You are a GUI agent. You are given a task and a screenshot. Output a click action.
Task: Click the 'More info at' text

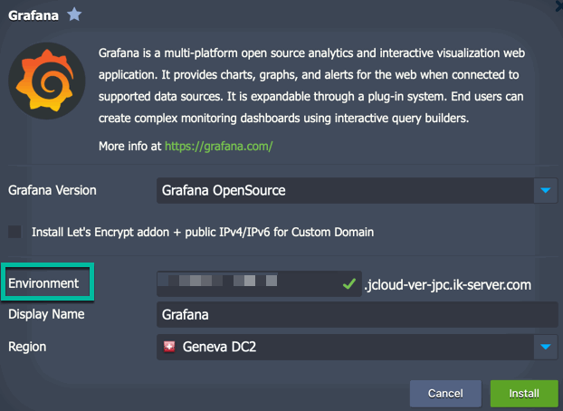click(x=130, y=147)
